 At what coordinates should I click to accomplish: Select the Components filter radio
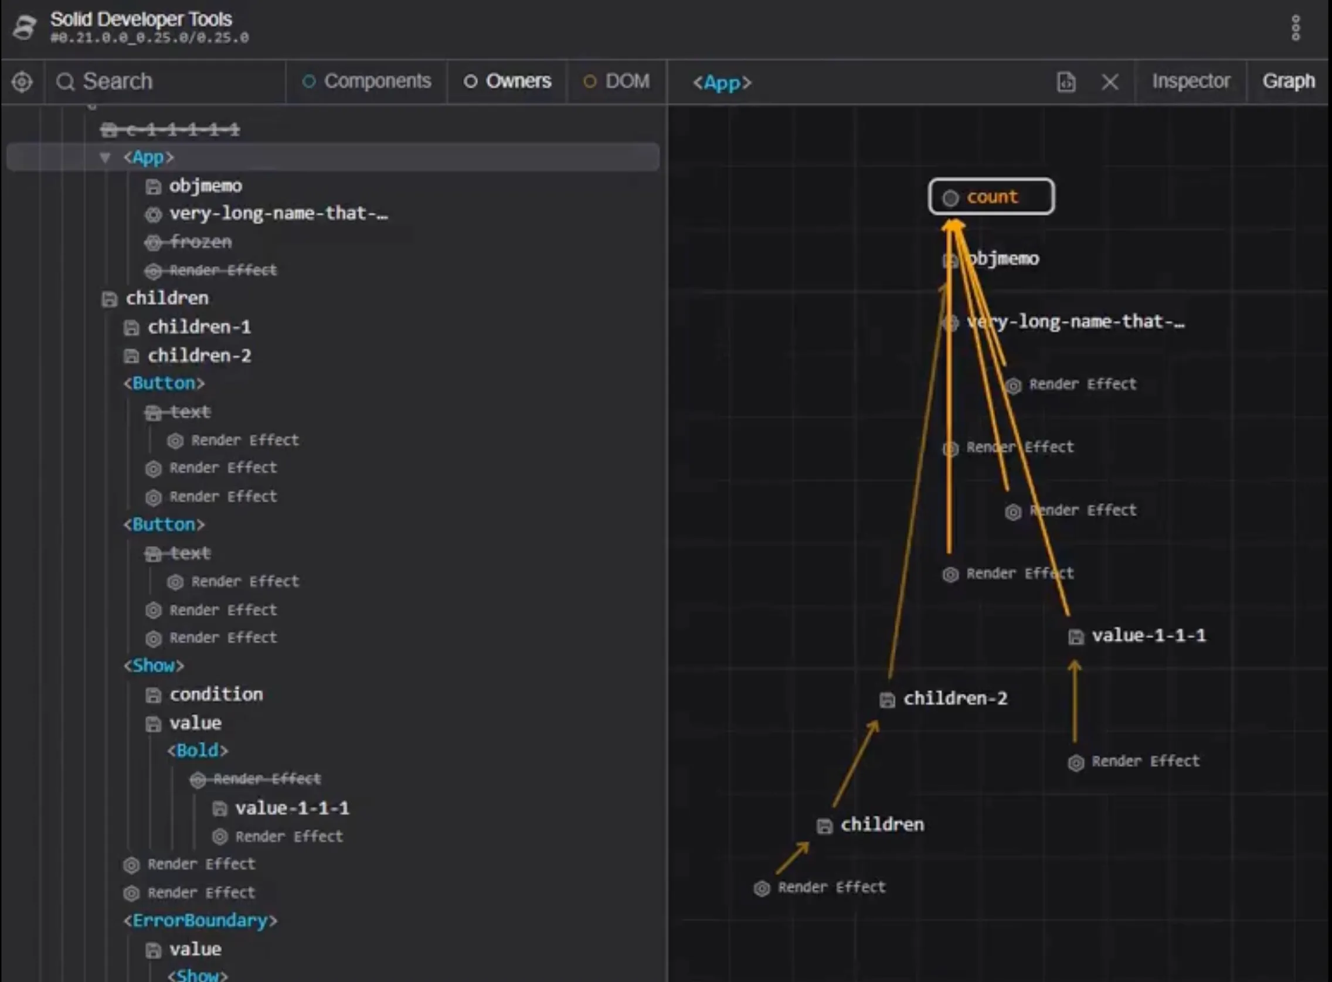pos(310,81)
